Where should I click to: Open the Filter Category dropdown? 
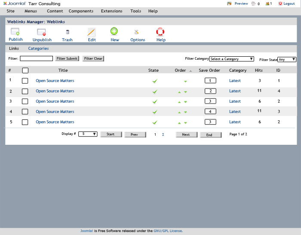231,59
